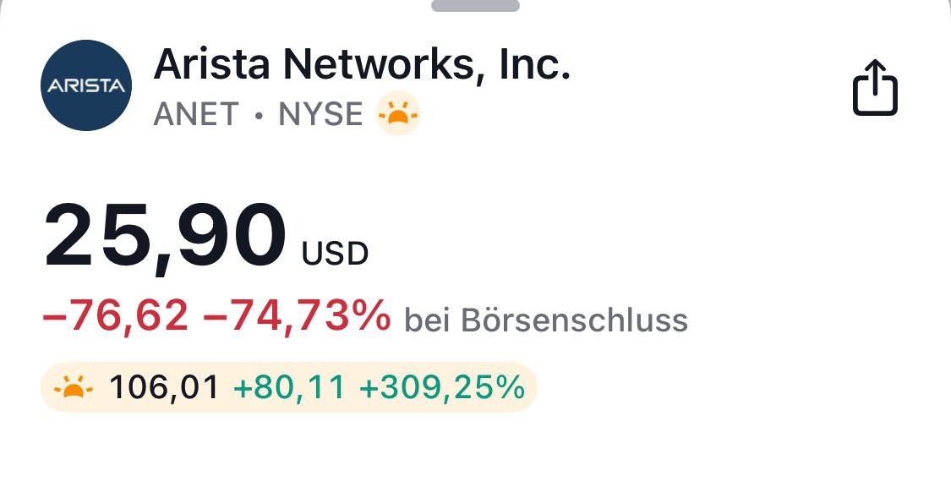This screenshot has height=498, width=951.
Task: Tap the red −76,62 price change
Action: 116,317
